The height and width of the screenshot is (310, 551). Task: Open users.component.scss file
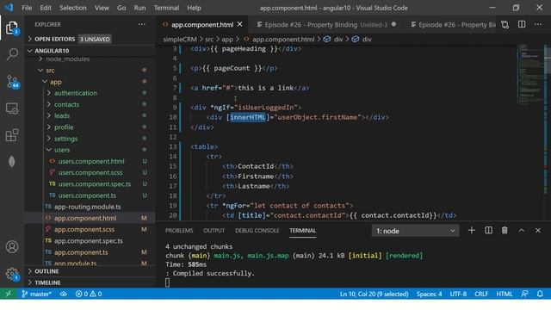(x=90, y=172)
